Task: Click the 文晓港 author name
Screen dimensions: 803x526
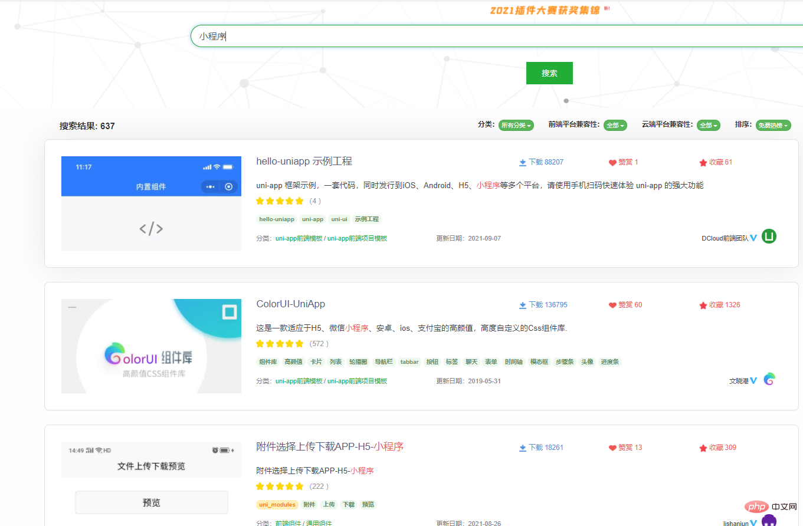Action: 739,382
